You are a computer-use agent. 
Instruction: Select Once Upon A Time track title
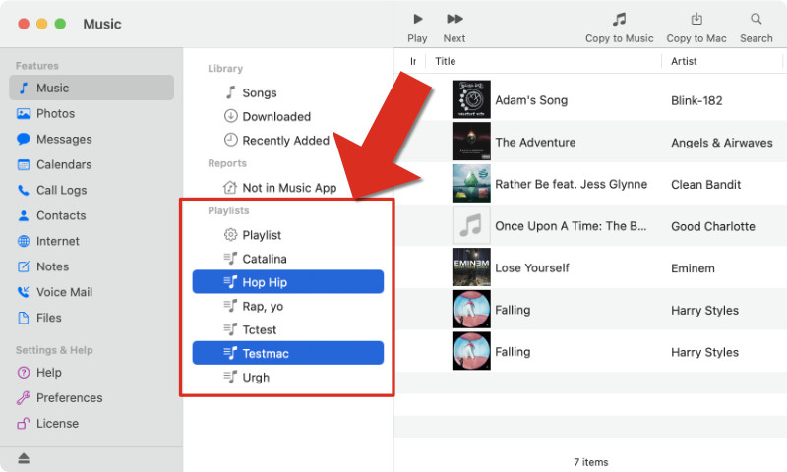571,226
